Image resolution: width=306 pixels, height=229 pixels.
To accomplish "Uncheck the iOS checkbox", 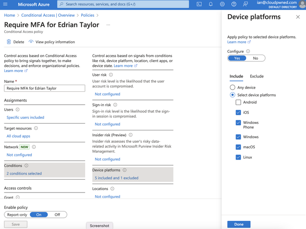I will point(238,112).
